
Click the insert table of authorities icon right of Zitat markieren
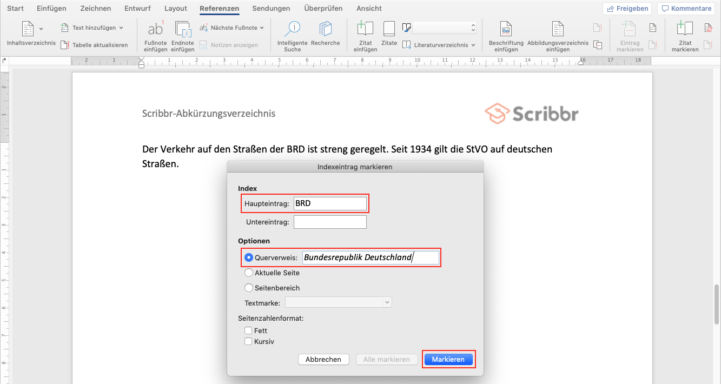tap(708, 28)
